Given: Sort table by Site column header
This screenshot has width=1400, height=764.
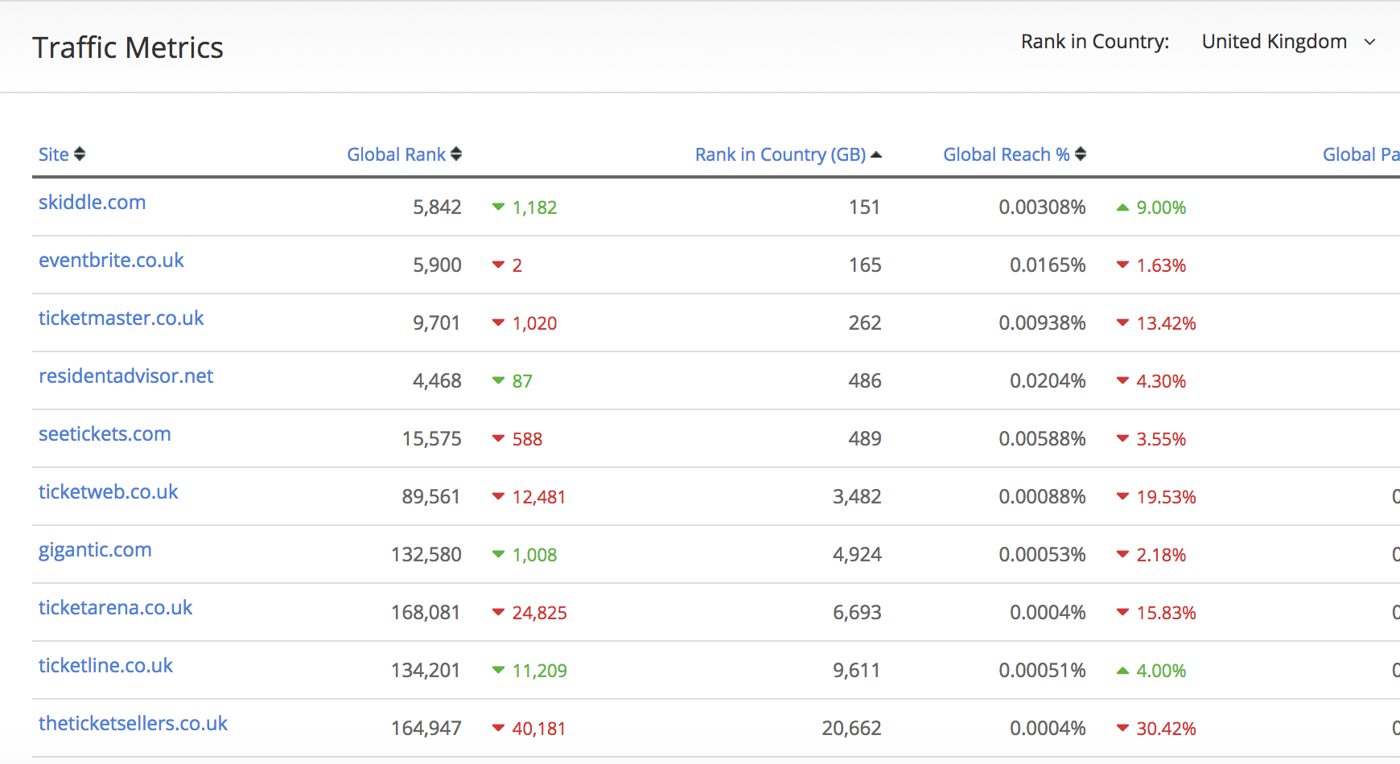Looking at the screenshot, I should point(54,154).
